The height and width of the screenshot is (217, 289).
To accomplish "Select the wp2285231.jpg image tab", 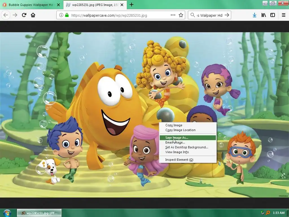I will [x=95, y=5].
